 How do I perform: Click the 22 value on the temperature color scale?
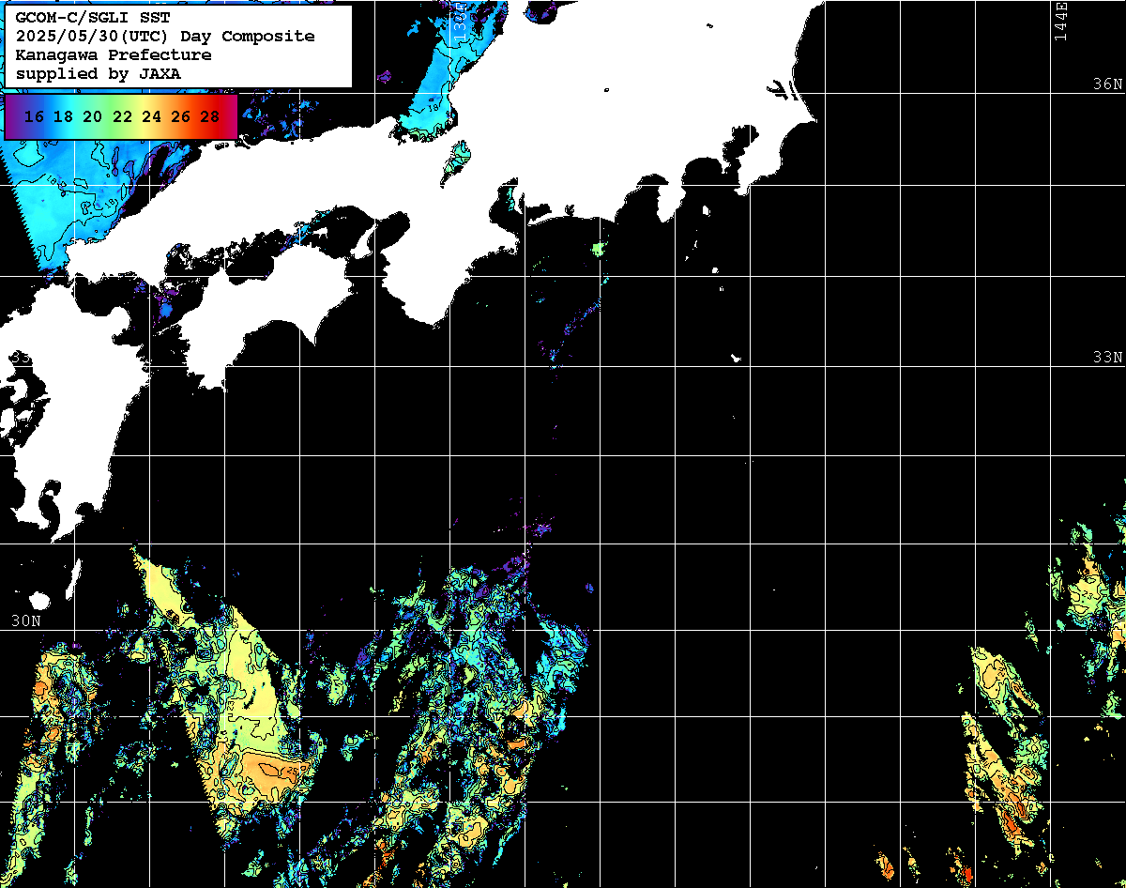122,116
